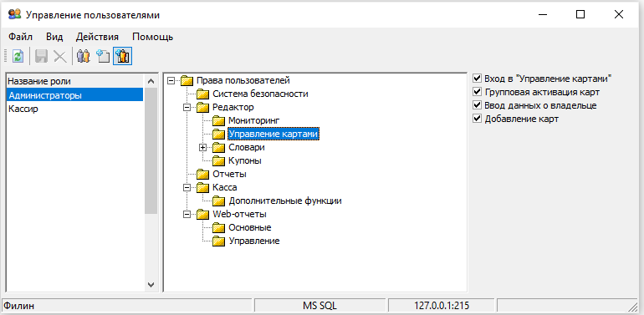Click the folder icon beside Словари
The height and width of the screenshot is (315, 644).
[218, 147]
